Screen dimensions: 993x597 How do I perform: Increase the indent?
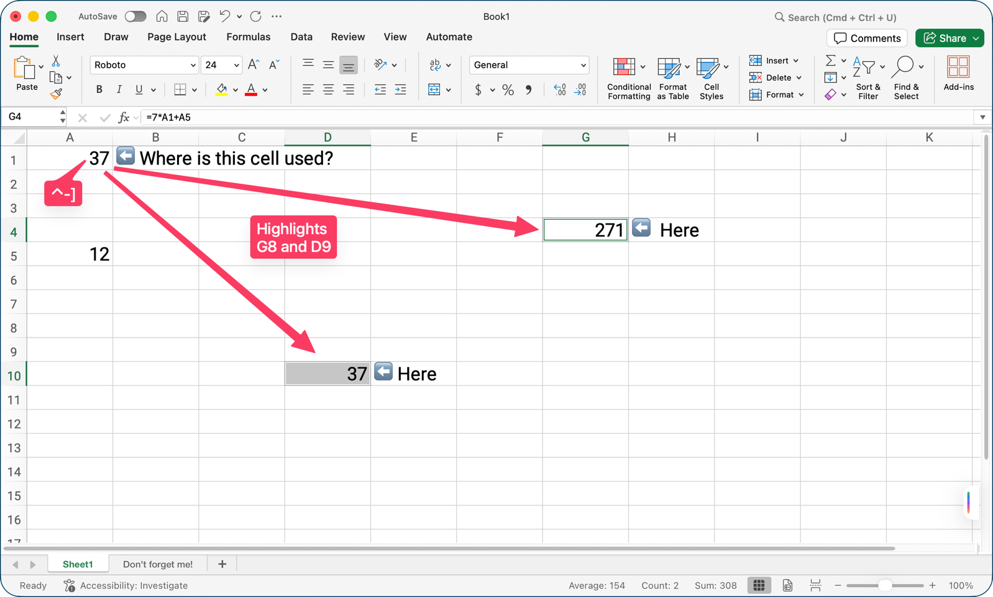(401, 90)
